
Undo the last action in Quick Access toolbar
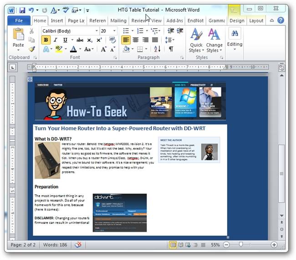(31, 10)
